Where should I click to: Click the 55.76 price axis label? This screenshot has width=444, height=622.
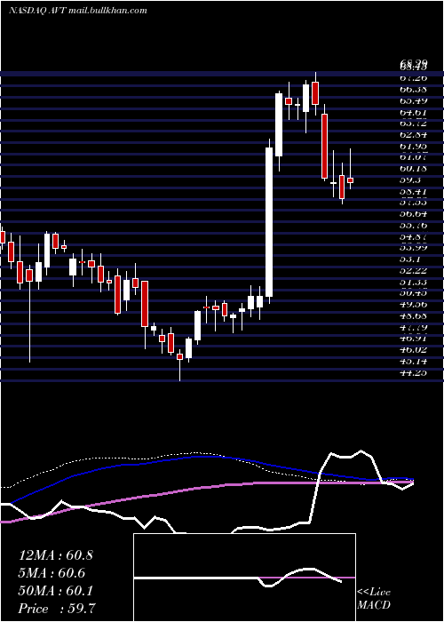point(414,226)
